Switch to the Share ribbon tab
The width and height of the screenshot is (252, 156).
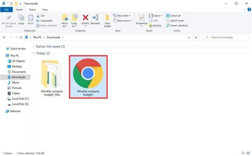pos(32,10)
